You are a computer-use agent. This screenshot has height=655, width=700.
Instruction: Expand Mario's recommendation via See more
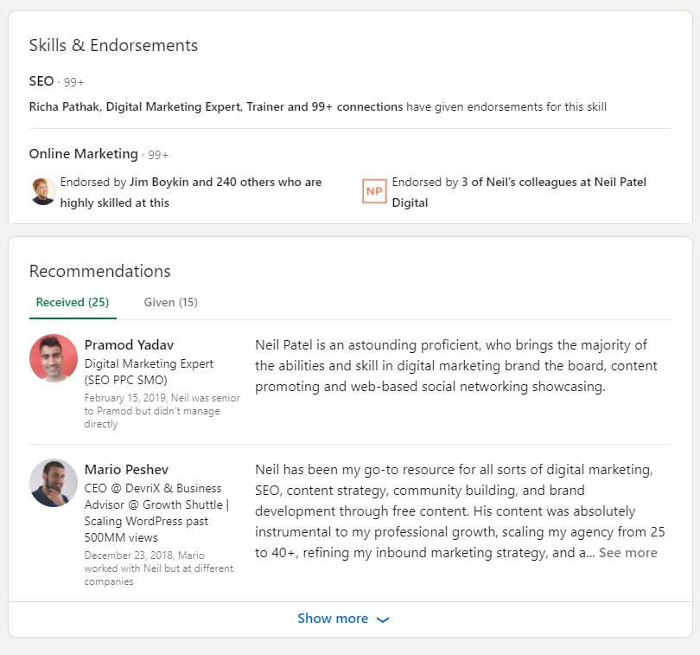pos(627,553)
